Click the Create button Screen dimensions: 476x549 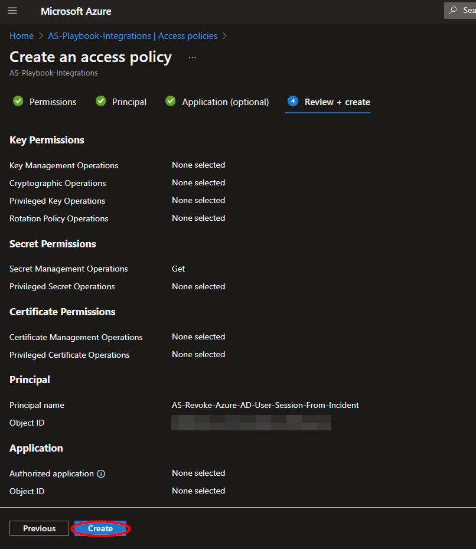click(x=100, y=528)
